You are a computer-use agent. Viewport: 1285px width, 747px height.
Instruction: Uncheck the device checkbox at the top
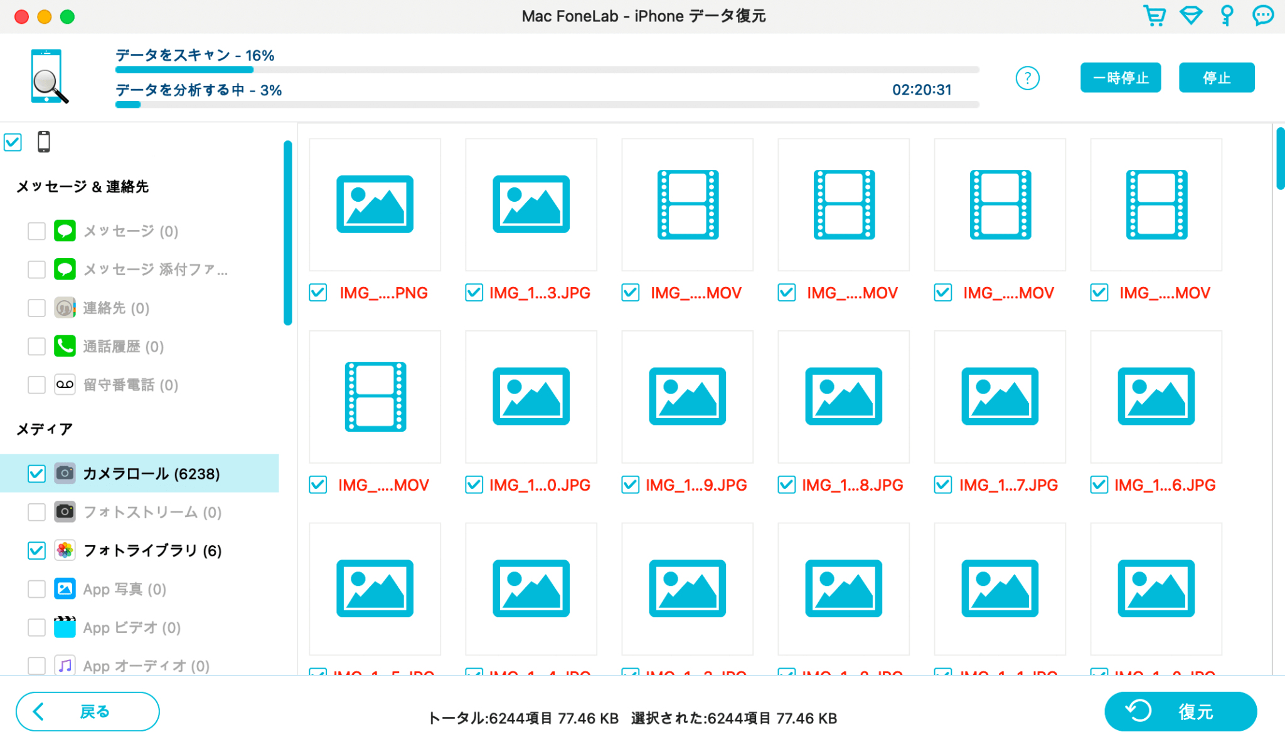pos(13,143)
